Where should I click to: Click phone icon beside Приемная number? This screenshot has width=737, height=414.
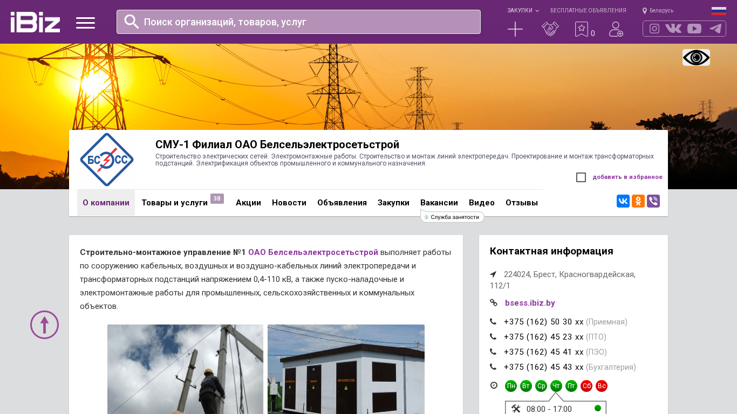493,322
